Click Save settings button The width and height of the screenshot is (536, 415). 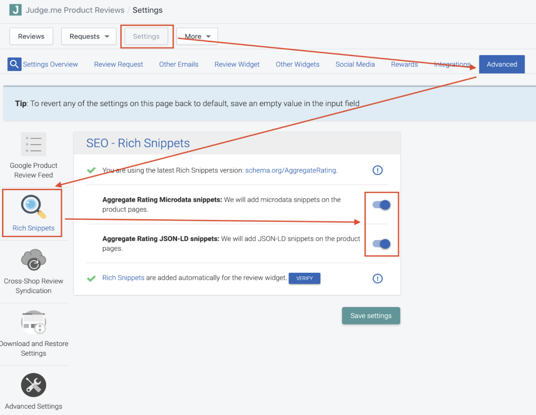(x=371, y=316)
